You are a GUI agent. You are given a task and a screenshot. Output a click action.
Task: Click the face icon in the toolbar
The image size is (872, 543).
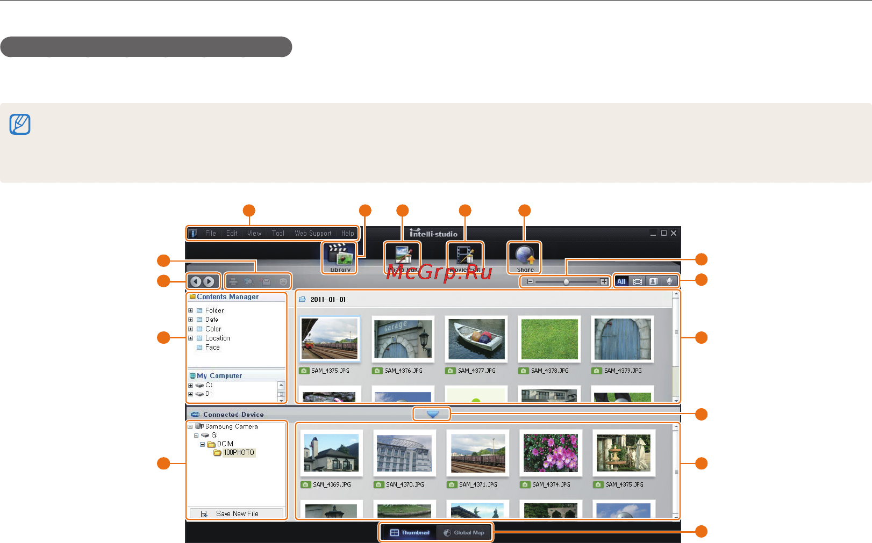(x=283, y=281)
